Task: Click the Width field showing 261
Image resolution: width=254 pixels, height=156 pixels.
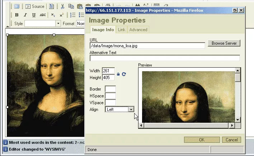Action: [108, 71]
